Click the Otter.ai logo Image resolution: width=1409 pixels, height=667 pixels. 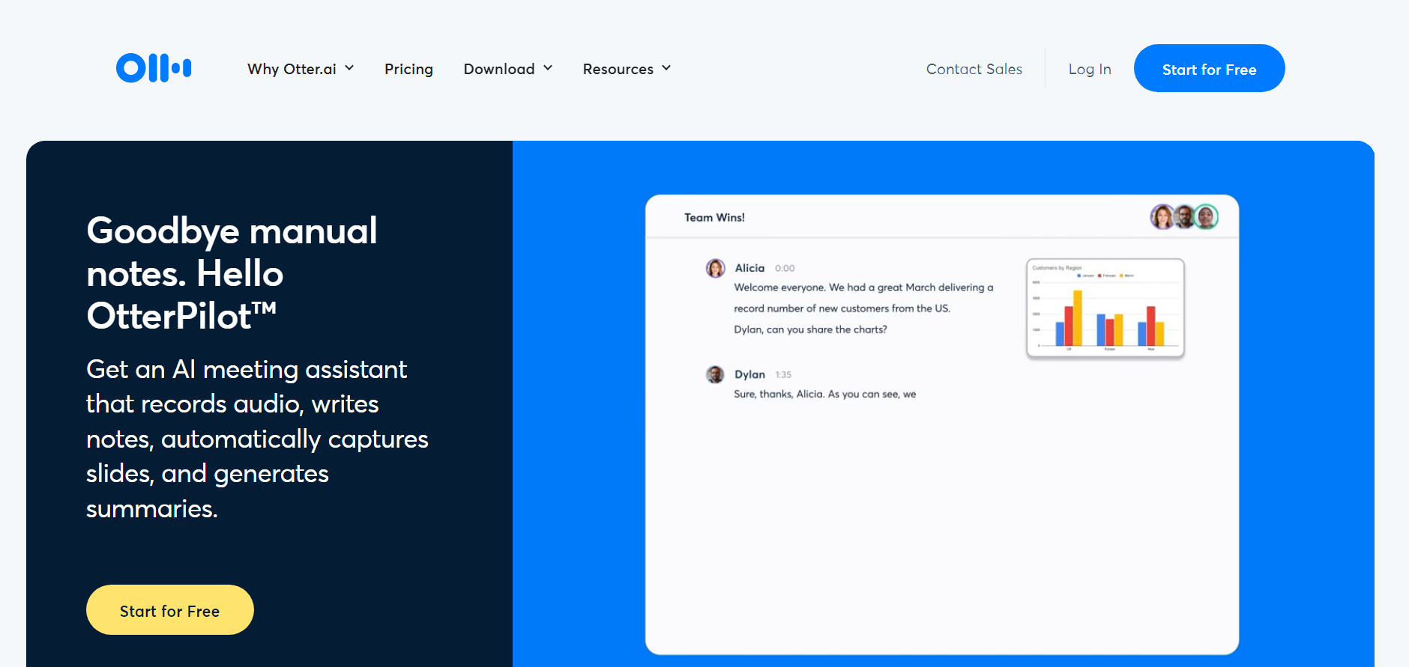click(x=154, y=68)
